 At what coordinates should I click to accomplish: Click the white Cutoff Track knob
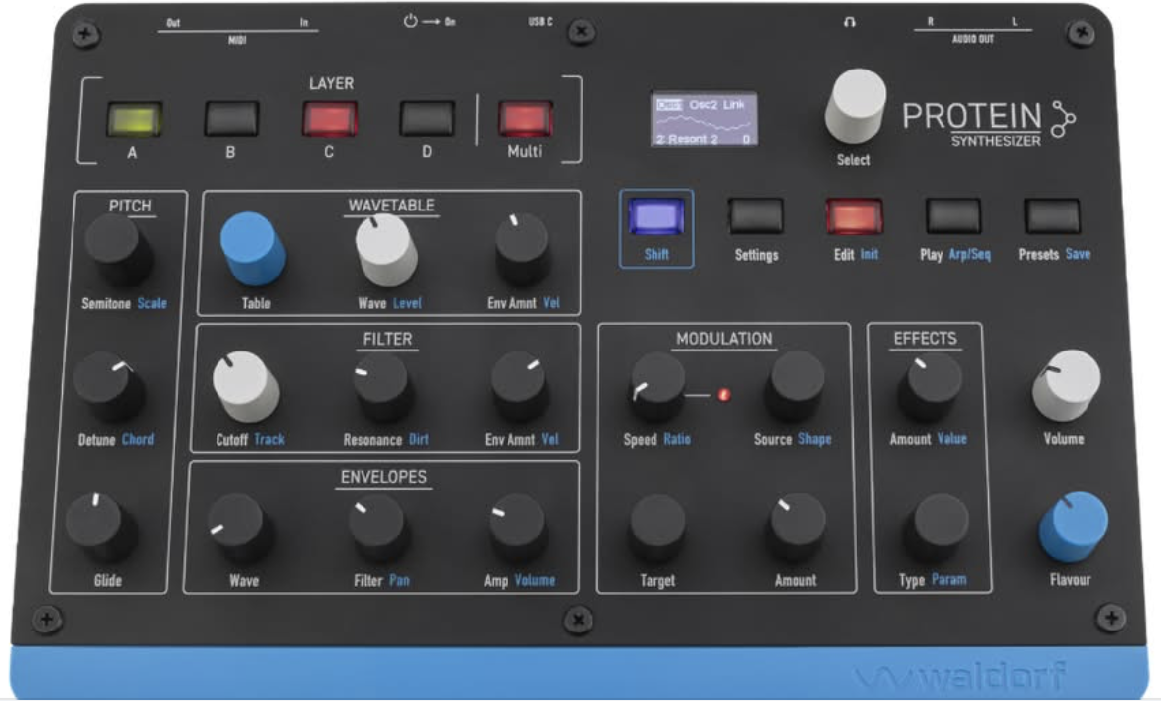245,386
